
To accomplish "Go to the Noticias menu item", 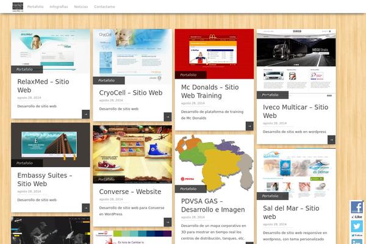I will click(81, 7).
